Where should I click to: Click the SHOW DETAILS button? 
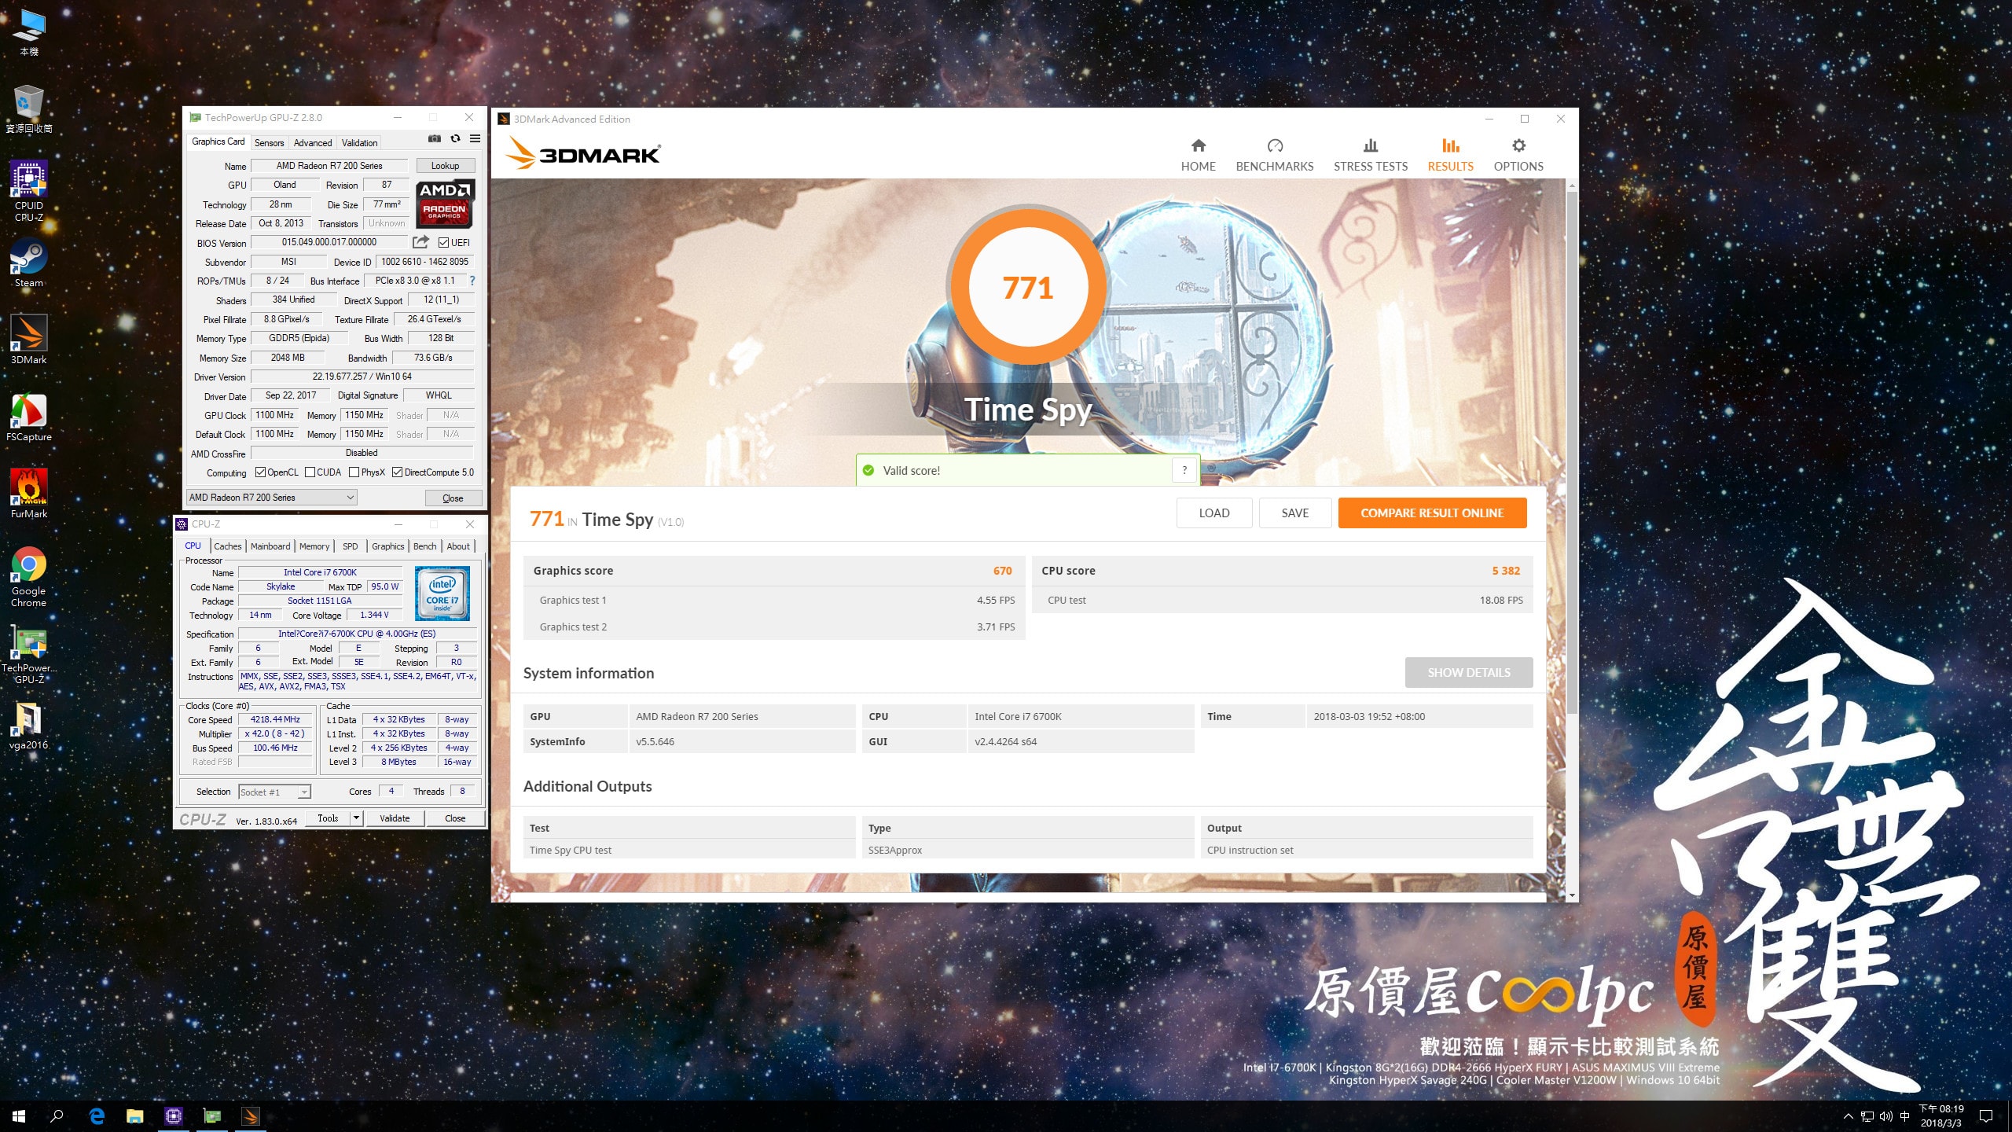click(x=1469, y=673)
